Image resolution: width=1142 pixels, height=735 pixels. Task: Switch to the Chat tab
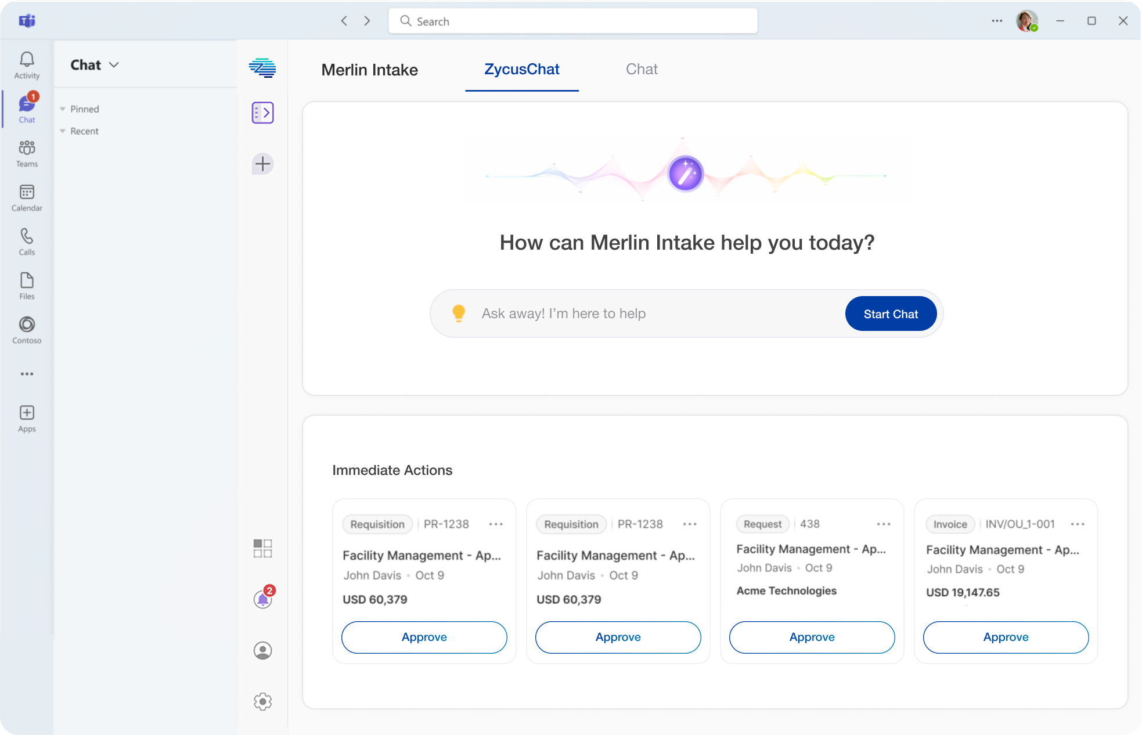point(642,70)
